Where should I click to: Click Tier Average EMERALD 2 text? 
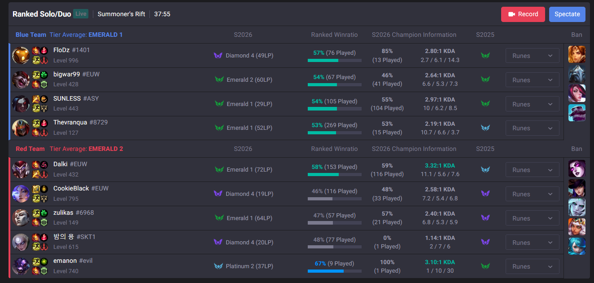(x=86, y=149)
